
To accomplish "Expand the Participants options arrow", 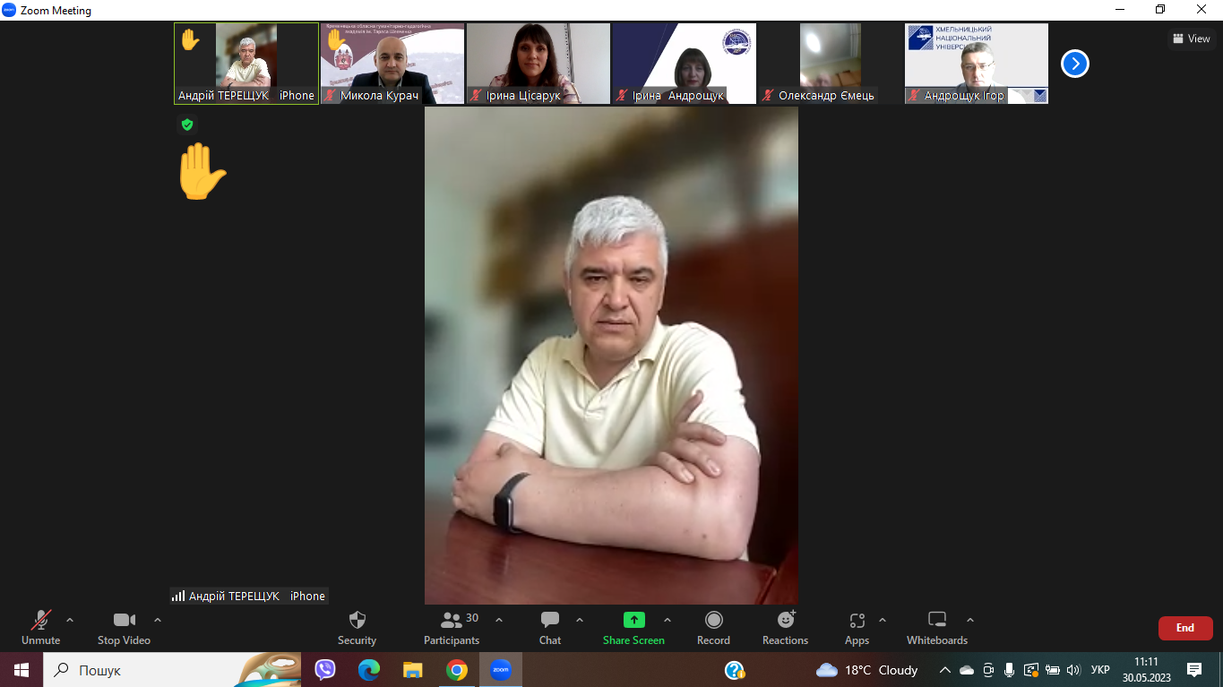I will 499,620.
